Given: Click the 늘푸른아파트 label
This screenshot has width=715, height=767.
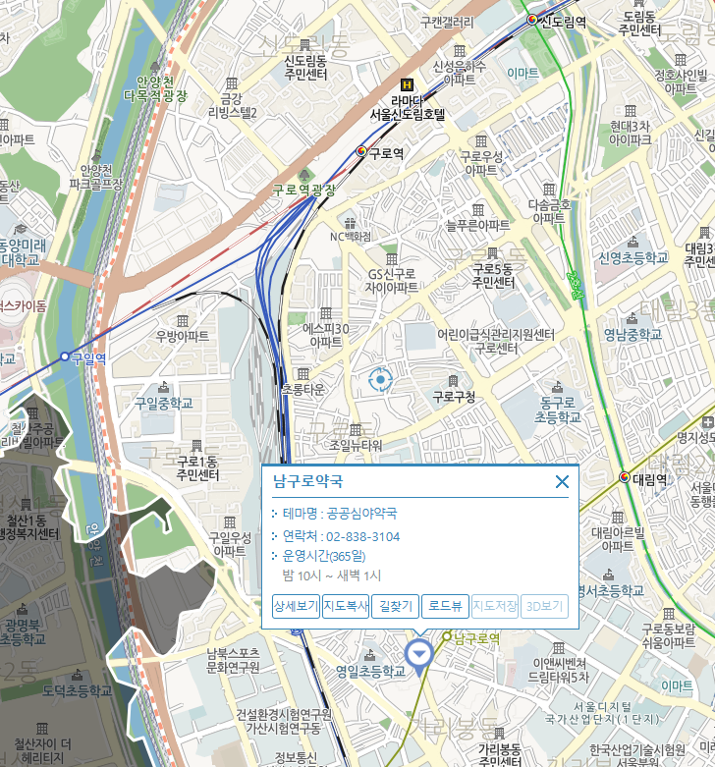Looking at the screenshot, I should [x=477, y=225].
